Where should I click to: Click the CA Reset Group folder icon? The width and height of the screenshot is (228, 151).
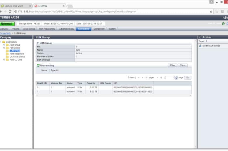7,57
